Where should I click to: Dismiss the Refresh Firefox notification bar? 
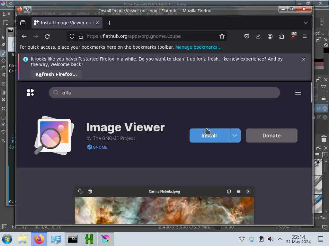click(x=303, y=59)
